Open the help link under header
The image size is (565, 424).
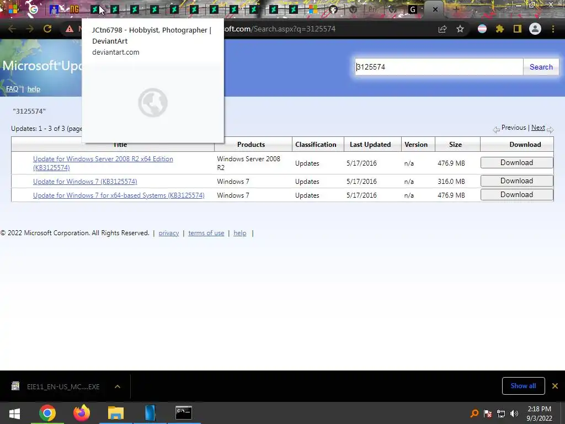click(34, 89)
